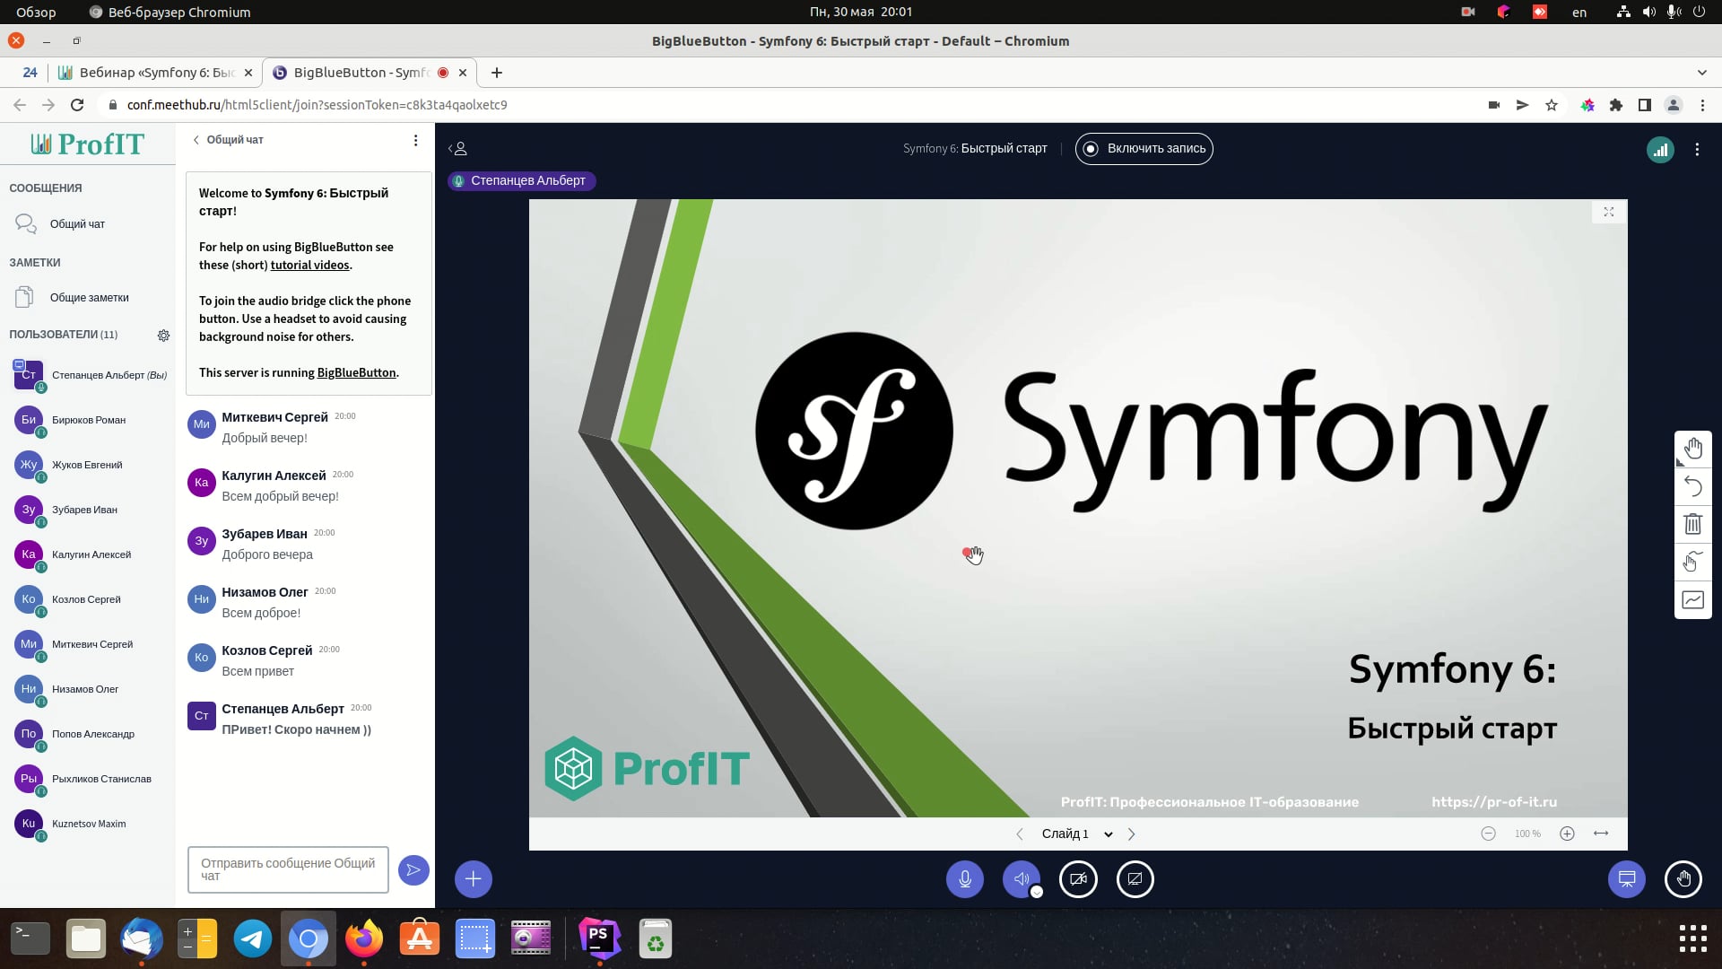Clear all annotations with trash icon

[1692, 524]
